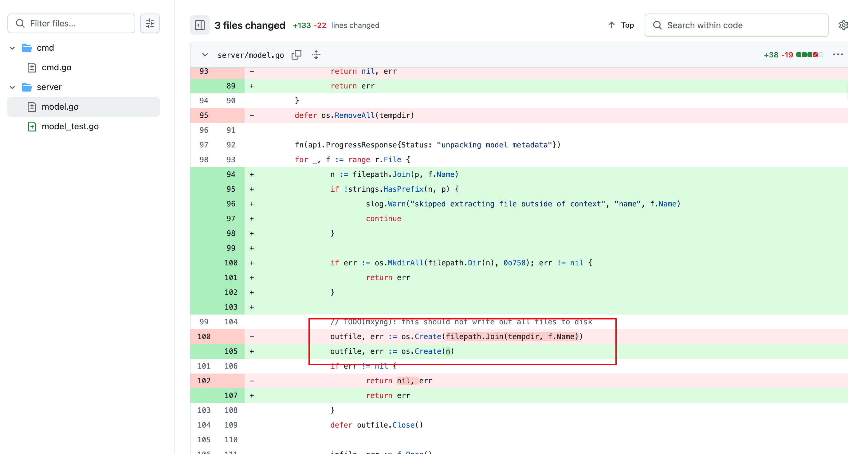Copy the server/model.go file path
This screenshot has height=454, width=848.
296,55
